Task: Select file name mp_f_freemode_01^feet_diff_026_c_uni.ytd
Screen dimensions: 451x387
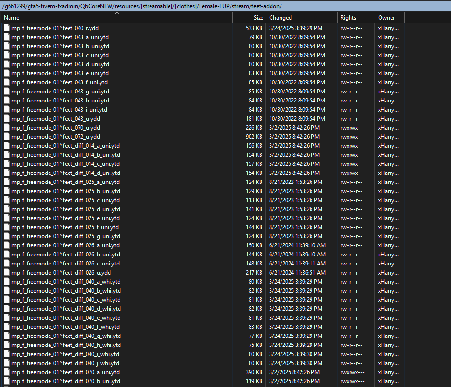Action: tap(66, 264)
